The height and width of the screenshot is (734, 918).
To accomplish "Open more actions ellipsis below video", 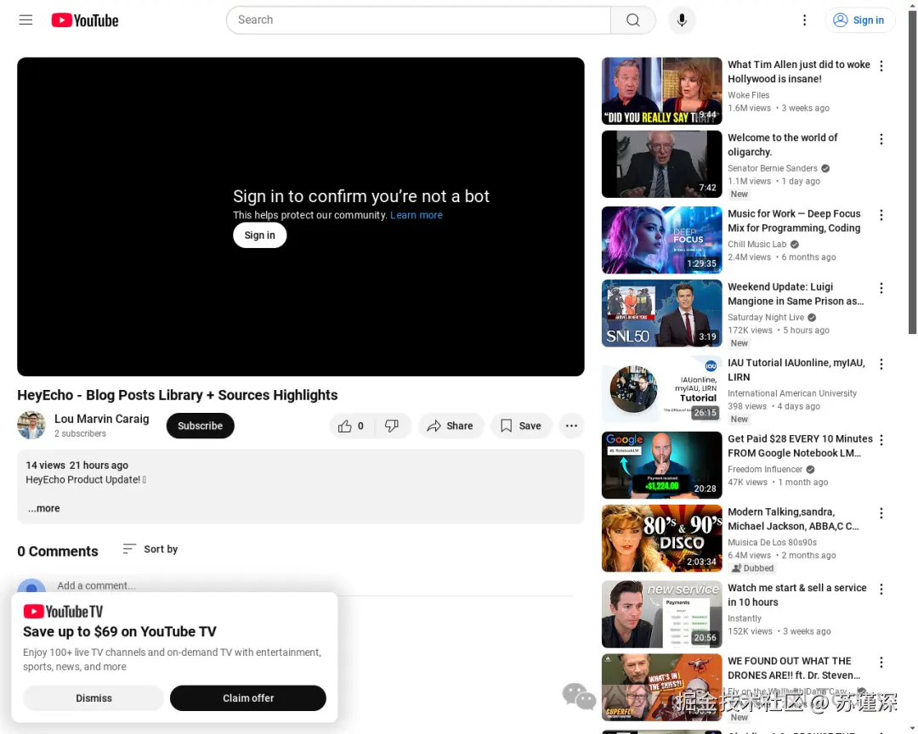I will click(571, 426).
